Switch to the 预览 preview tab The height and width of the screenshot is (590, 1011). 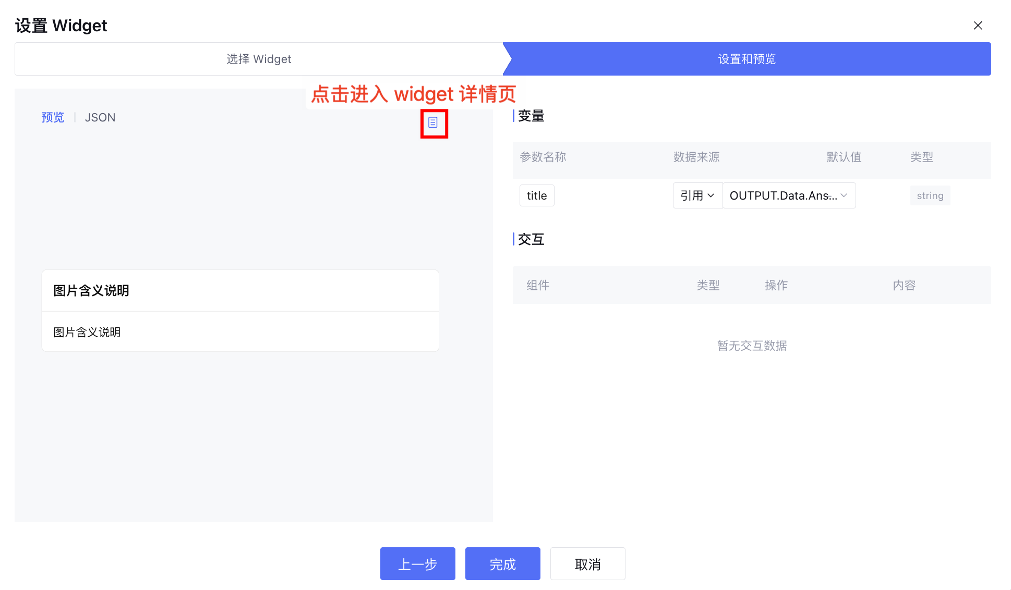(x=53, y=117)
